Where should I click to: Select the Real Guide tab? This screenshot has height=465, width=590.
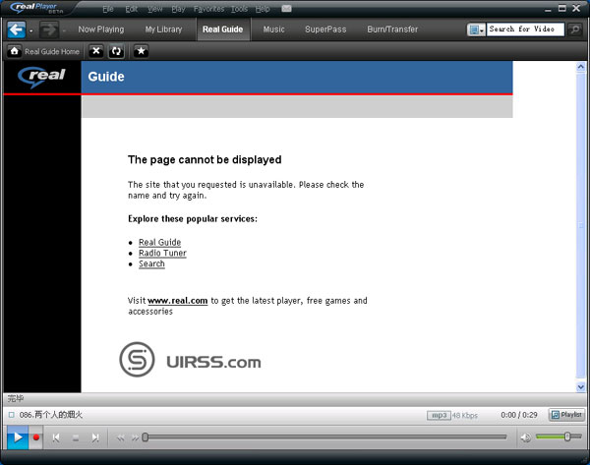point(223,29)
